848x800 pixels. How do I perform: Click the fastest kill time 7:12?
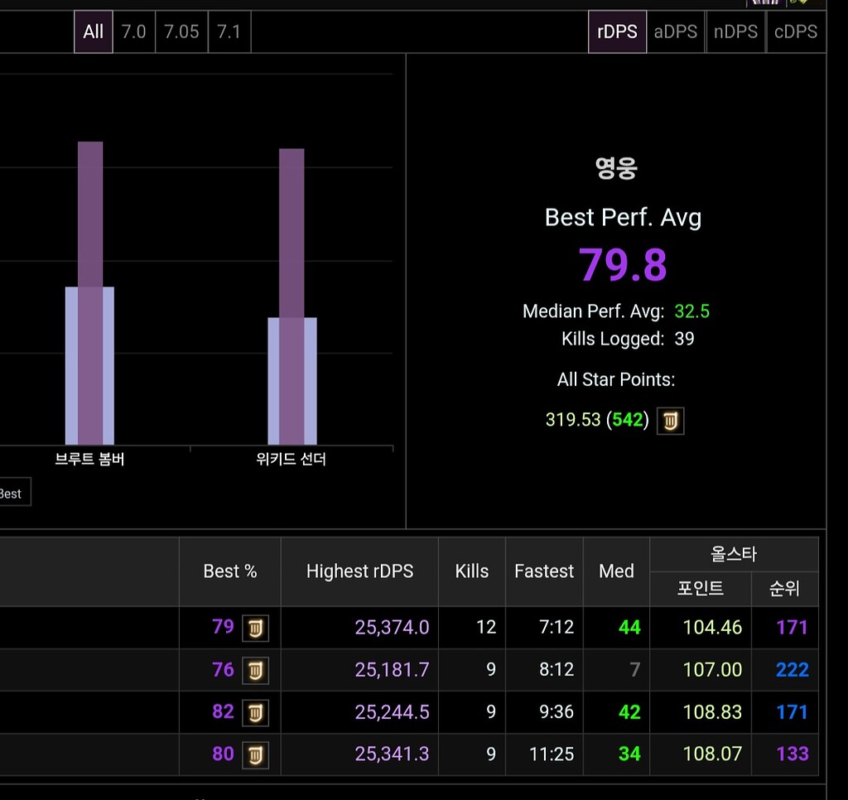point(556,628)
